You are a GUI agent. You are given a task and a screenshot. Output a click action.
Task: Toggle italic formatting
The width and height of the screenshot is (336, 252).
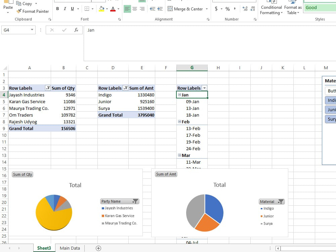click(x=65, y=9)
